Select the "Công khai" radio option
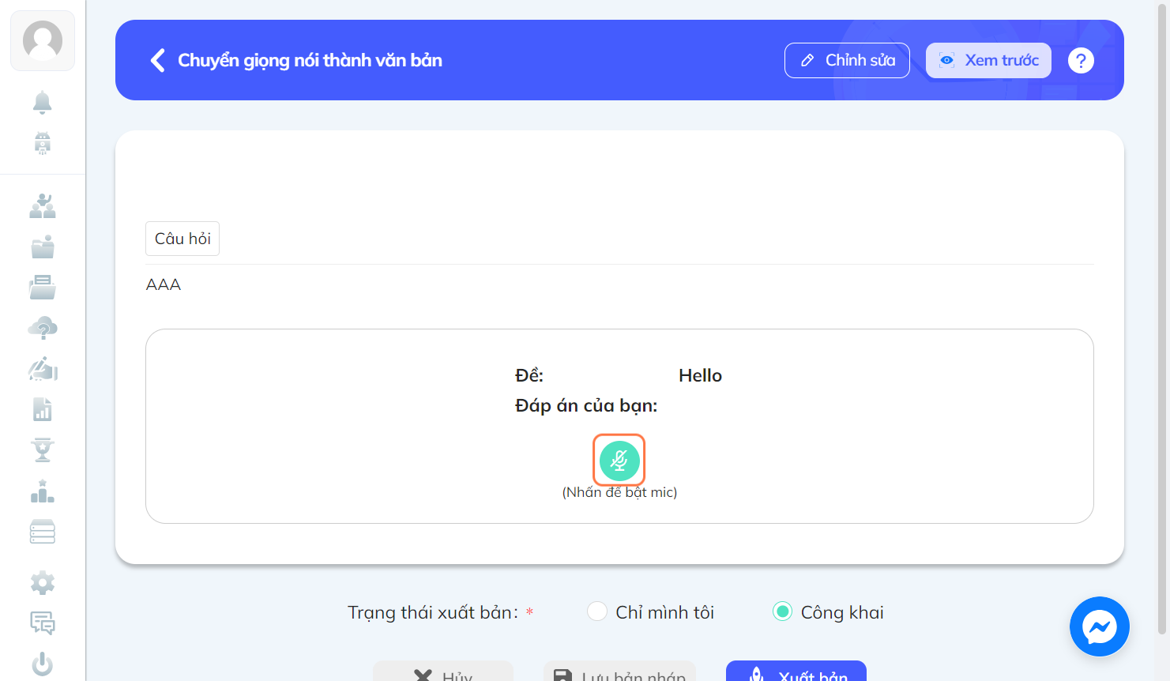 click(782, 611)
